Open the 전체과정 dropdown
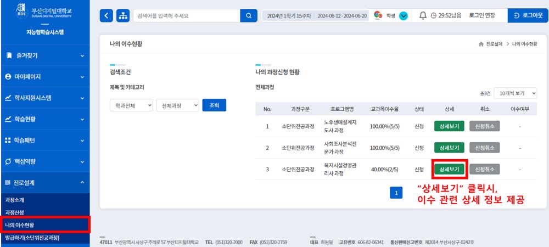The image size is (549, 247). pyautogui.click(x=177, y=105)
